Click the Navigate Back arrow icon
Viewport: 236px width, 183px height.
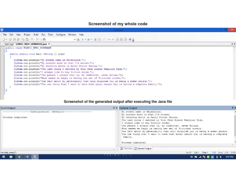tap(109, 39)
